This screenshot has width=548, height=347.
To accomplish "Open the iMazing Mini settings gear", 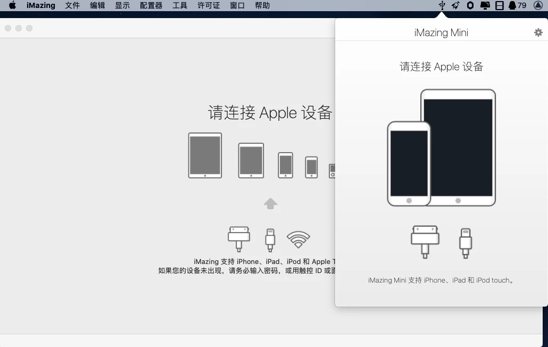I will [x=538, y=32].
